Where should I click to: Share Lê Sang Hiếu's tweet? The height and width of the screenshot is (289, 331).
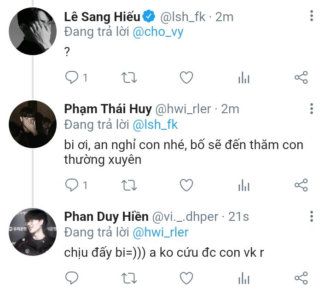click(x=301, y=78)
